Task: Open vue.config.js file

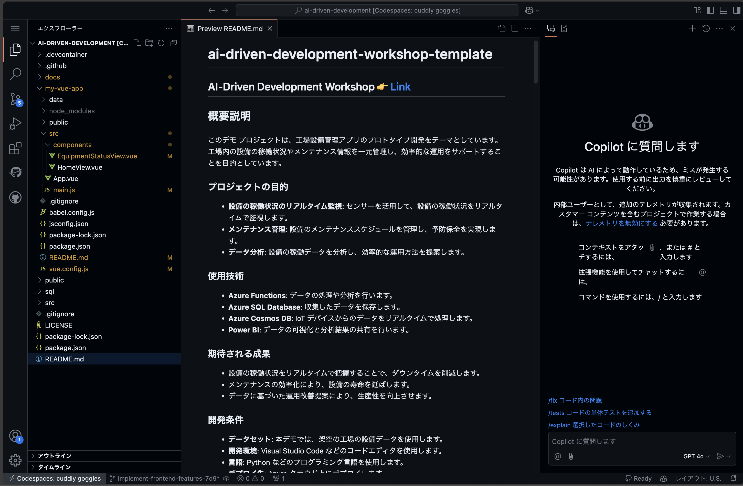Action: coord(104,269)
